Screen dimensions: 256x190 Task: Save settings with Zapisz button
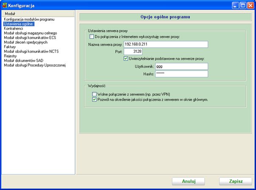click(x=236, y=181)
